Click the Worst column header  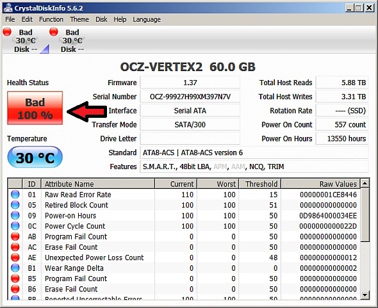pos(218,184)
